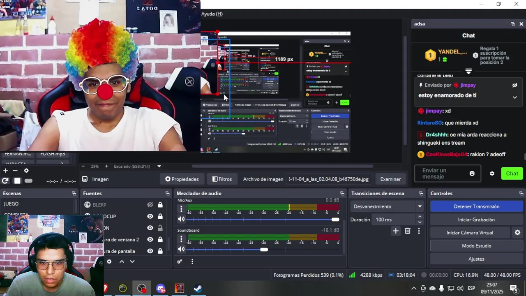The width and height of the screenshot is (526, 296).
Task: Click the Archivo de imagen path field
Action: (x=329, y=179)
